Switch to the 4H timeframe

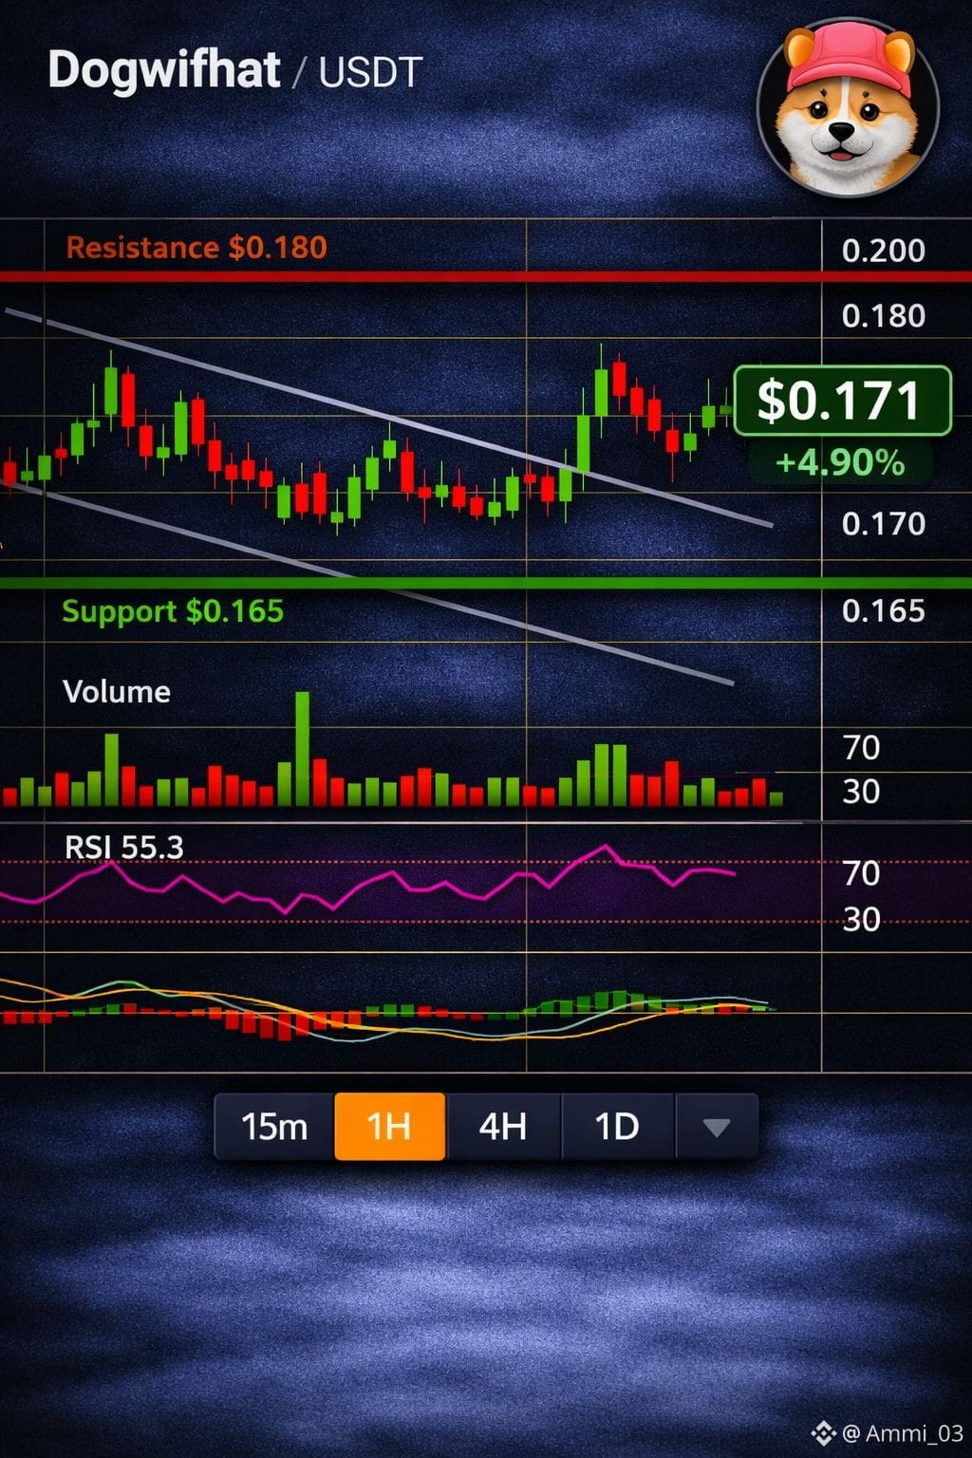click(503, 1127)
